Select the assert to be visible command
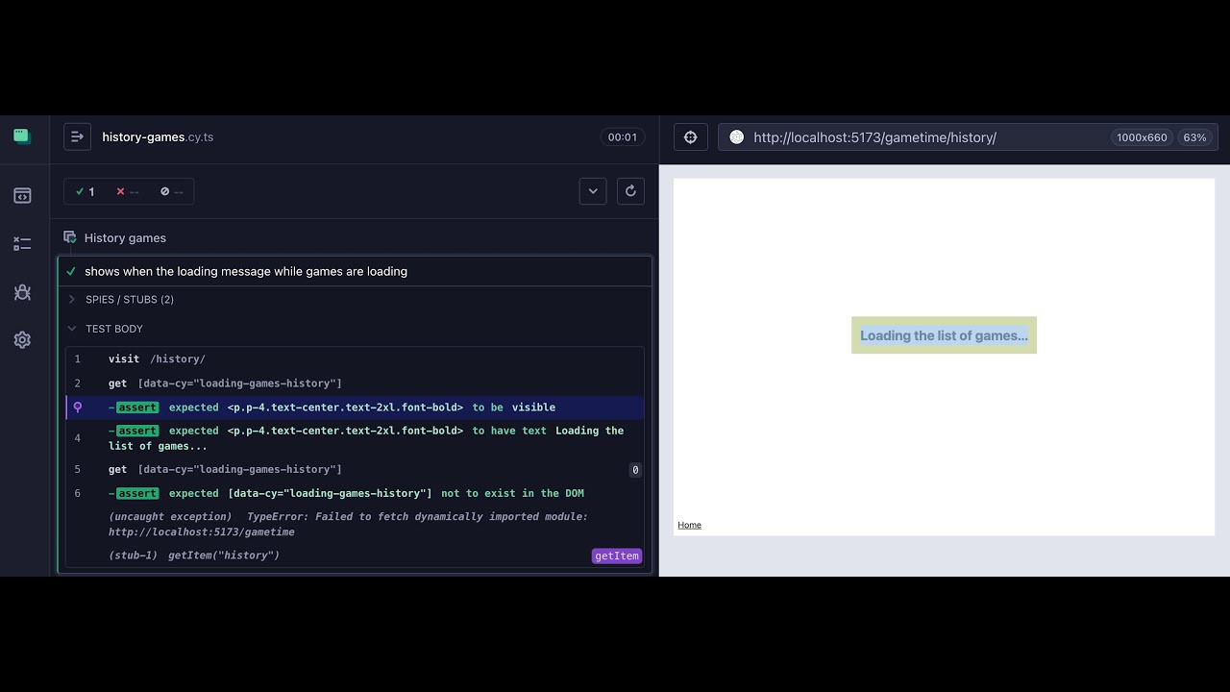 point(355,408)
